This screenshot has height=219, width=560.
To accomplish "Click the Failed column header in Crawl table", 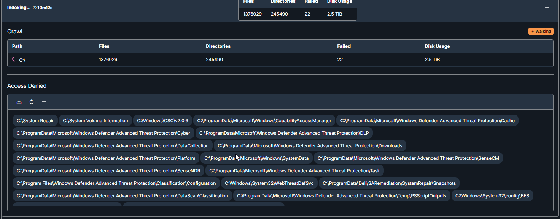I will 344,46.
